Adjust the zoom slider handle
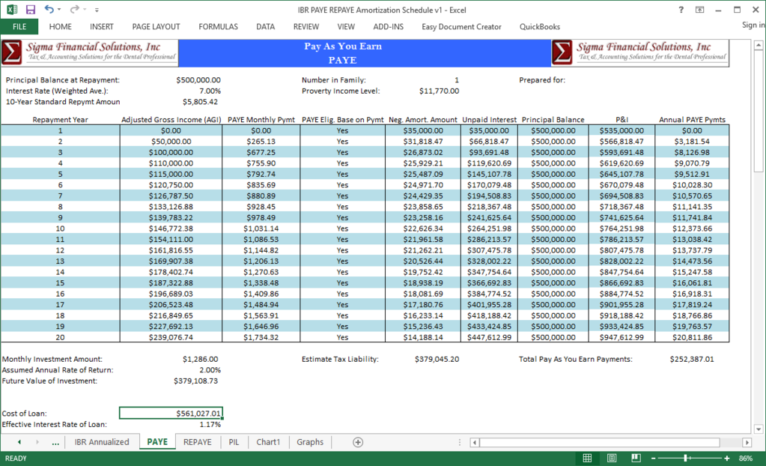Image resolution: width=766 pixels, height=466 pixels. click(687, 459)
